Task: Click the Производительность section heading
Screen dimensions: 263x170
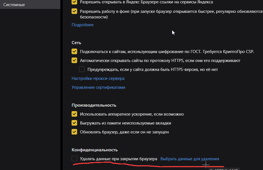Action: point(94,105)
